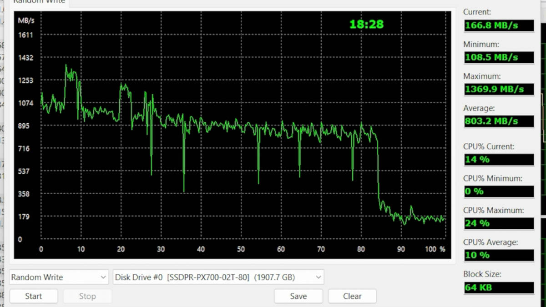The height and width of the screenshot is (307, 546).
Task: Open the Random Write test type dropdown
Action: [59, 277]
